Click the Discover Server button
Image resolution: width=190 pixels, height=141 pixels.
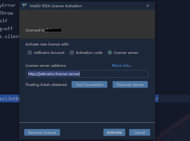[x=130, y=85]
